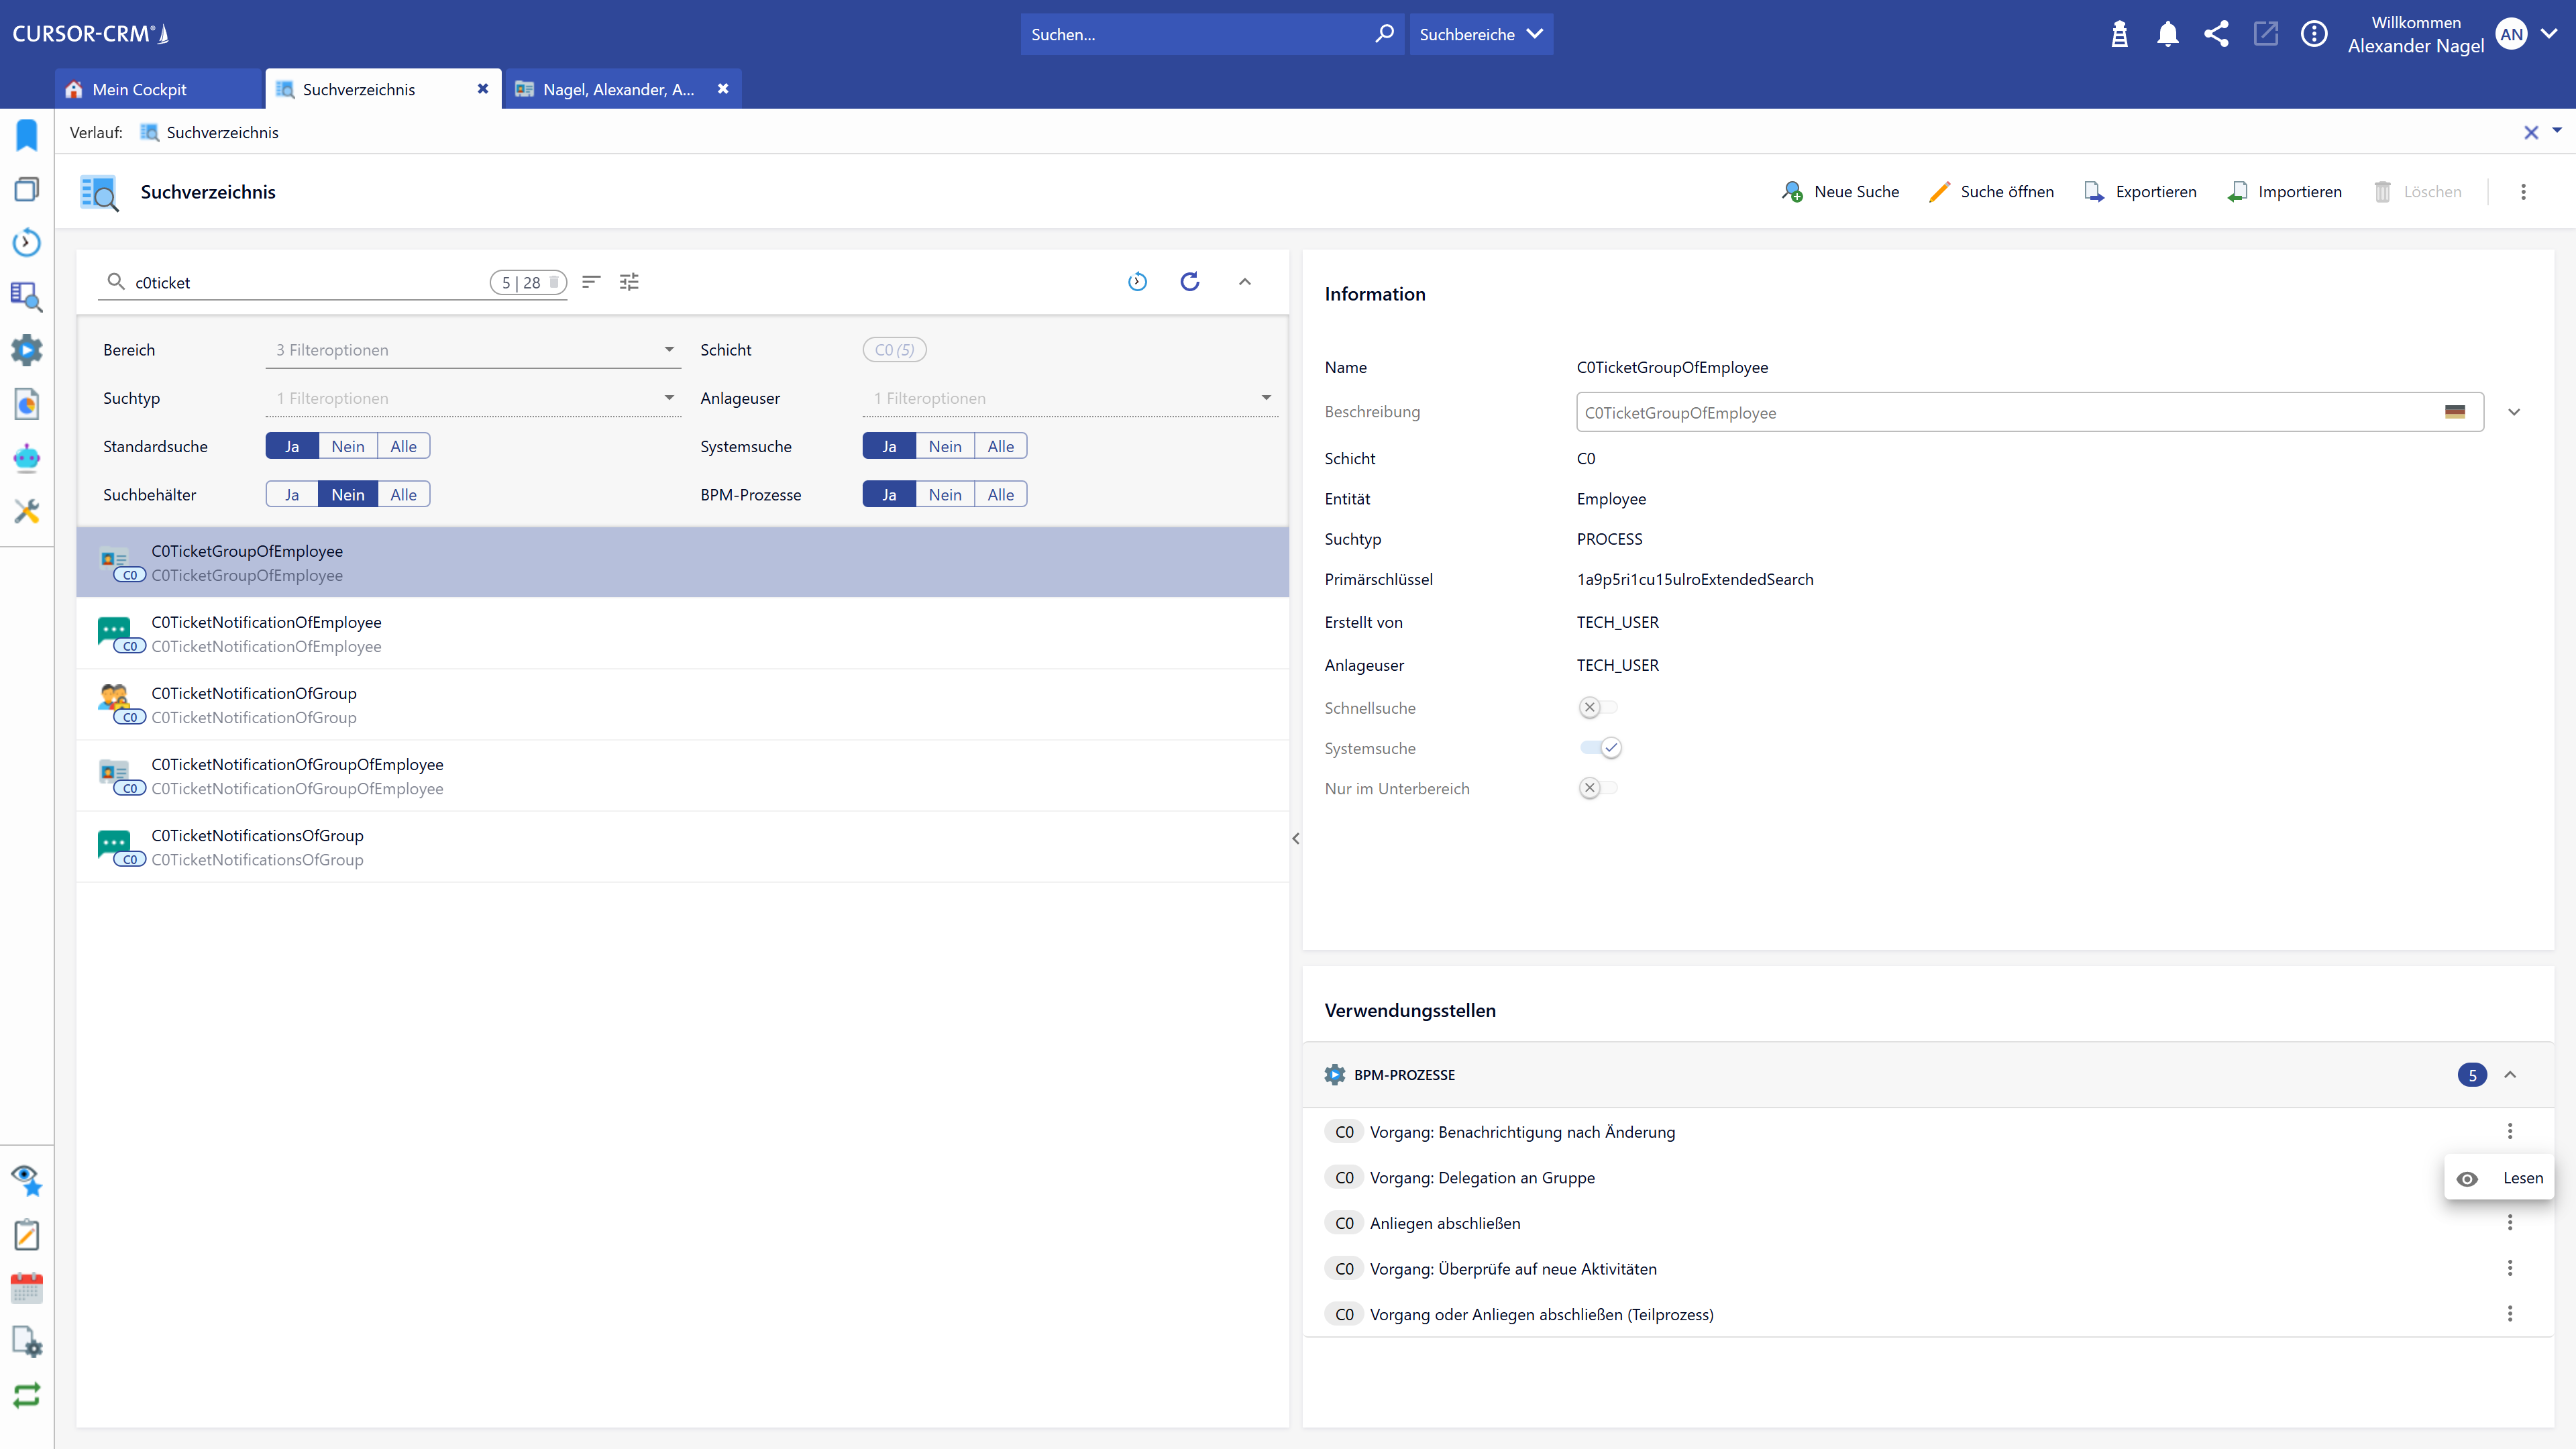Set BPM-Prozesse filter to Nein

click(944, 494)
